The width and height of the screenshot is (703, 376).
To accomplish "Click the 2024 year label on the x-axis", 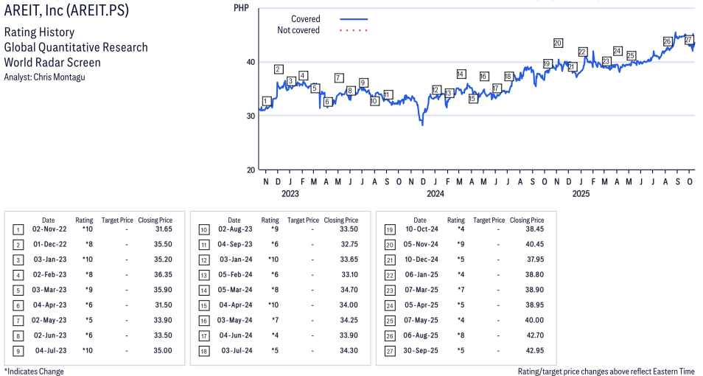I will 435,194.
